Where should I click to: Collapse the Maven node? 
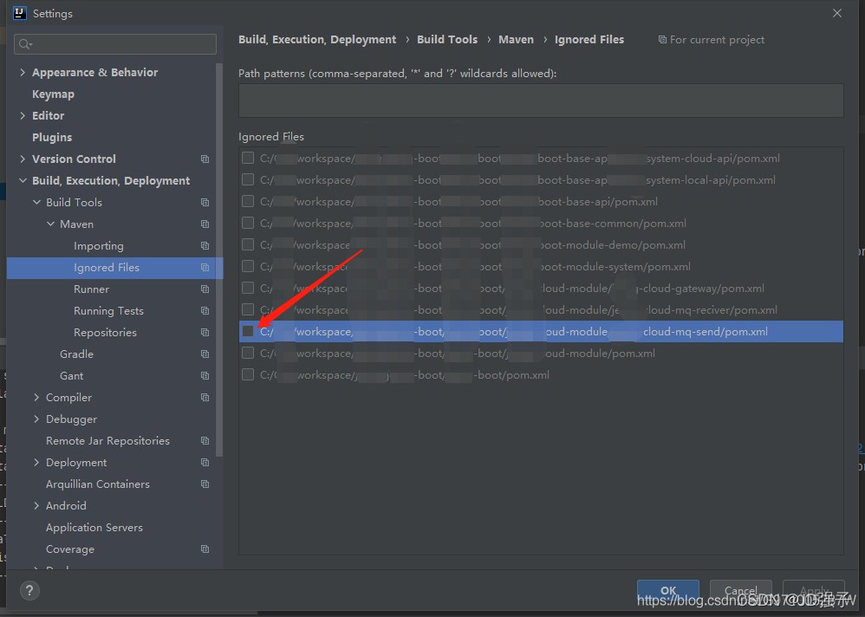click(x=50, y=224)
